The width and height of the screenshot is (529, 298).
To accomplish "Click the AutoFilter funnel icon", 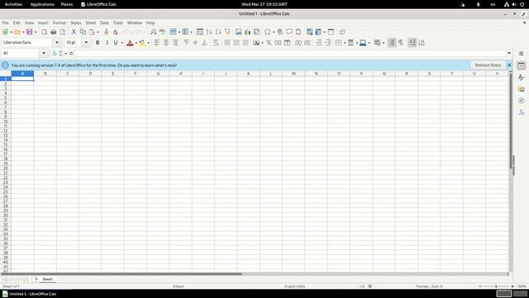I will [x=227, y=31].
